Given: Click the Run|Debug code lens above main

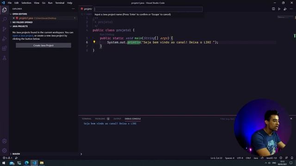Looking at the screenshot, I should click(x=107, y=35).
